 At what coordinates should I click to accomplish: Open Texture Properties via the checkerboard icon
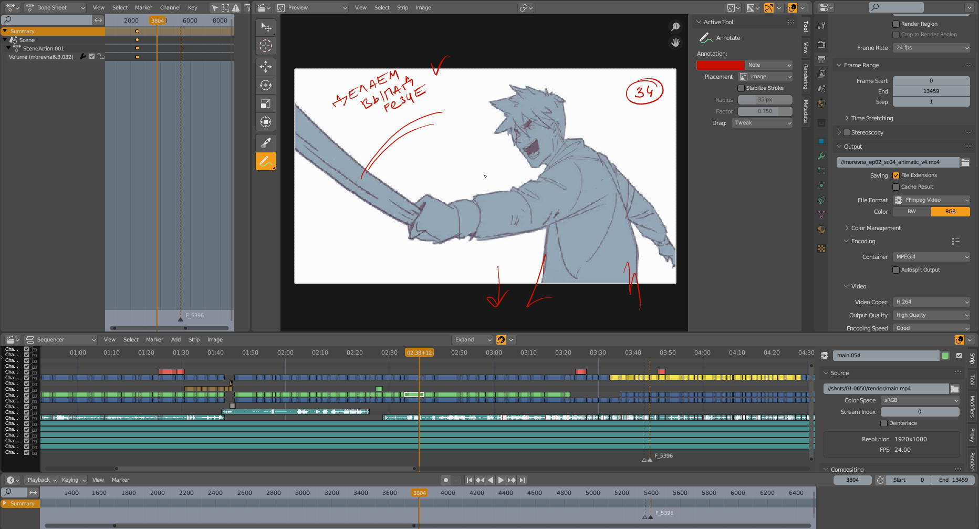pos(821,248)
